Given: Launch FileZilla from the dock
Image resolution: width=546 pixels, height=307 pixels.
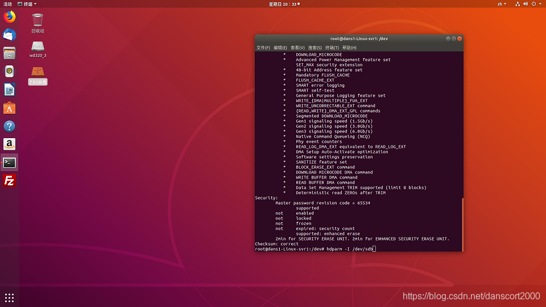Looking at the screenshot, I should pos(10,181).
